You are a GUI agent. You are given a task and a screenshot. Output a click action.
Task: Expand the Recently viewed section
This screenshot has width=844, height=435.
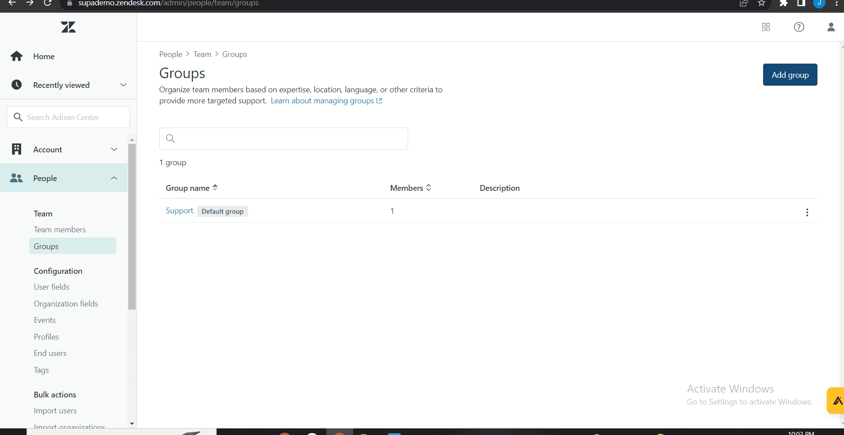click(x=123, y=84)
